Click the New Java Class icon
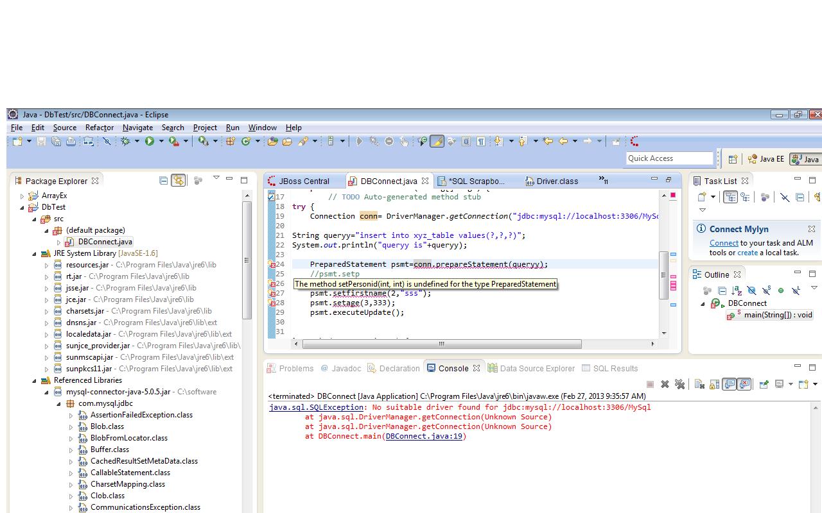The image size is (822, 513). coord(245,141)
